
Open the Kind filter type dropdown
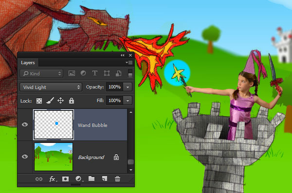41,73
